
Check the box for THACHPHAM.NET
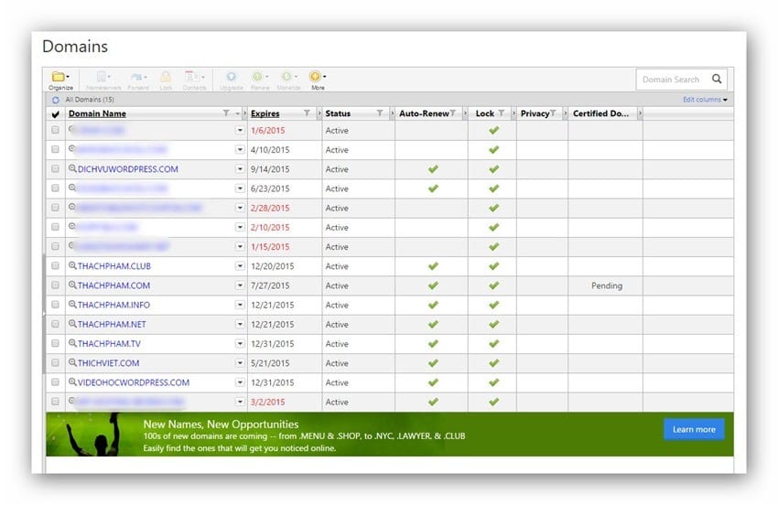55,324
